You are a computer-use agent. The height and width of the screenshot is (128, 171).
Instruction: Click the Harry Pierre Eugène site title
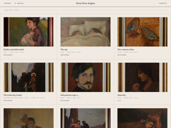[x=85, y=3]
